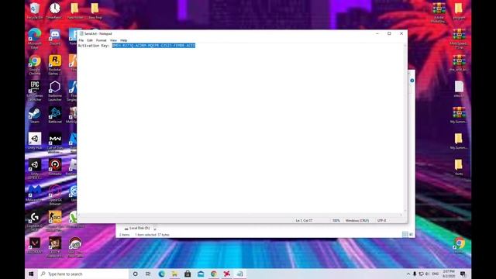Open Notepad's Format menu
The height and width of the screenshot is (279, 496).
[102, 40]
